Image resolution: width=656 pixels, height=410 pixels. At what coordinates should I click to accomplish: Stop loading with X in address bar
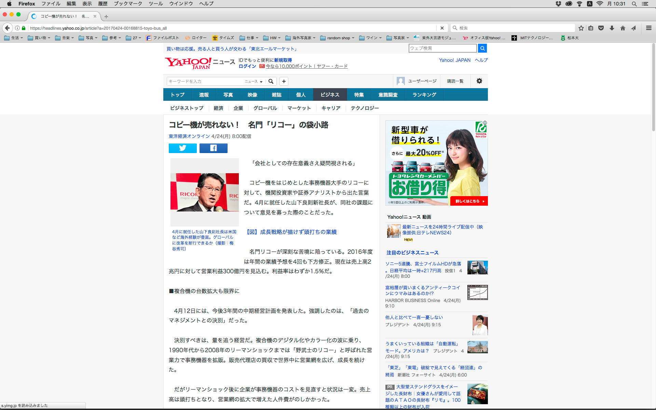tap(442, 28)
